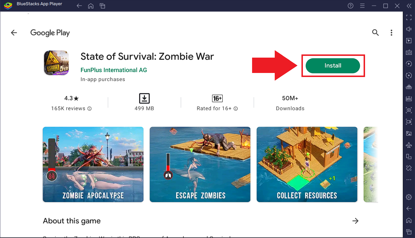Open the BlueStacks hamburger menu

click(x=362, y=6)
